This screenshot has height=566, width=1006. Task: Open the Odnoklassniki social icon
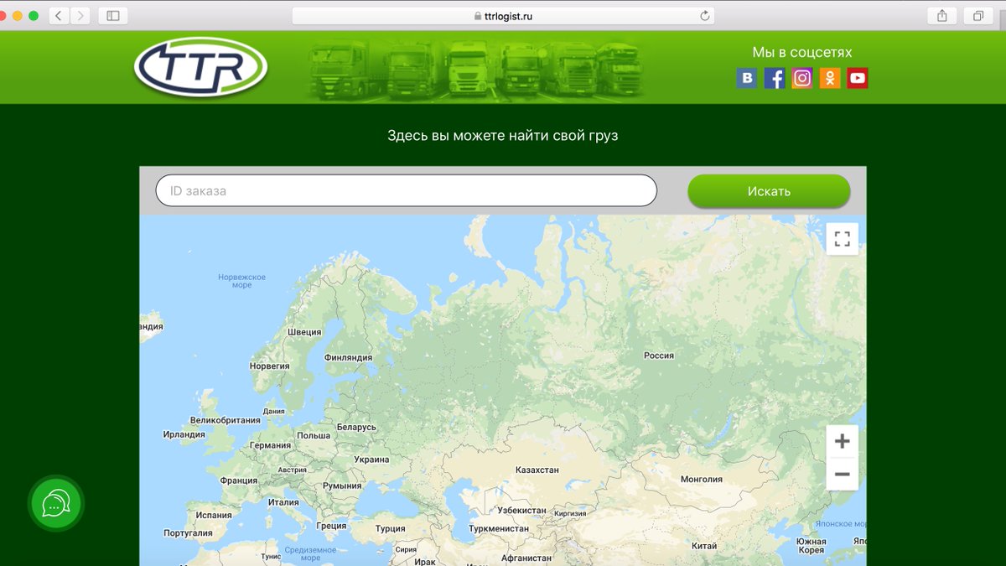click(x=830, y=79)
